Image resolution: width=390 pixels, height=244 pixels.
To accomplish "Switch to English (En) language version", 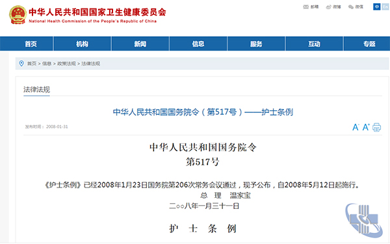I will click(385, 6).
